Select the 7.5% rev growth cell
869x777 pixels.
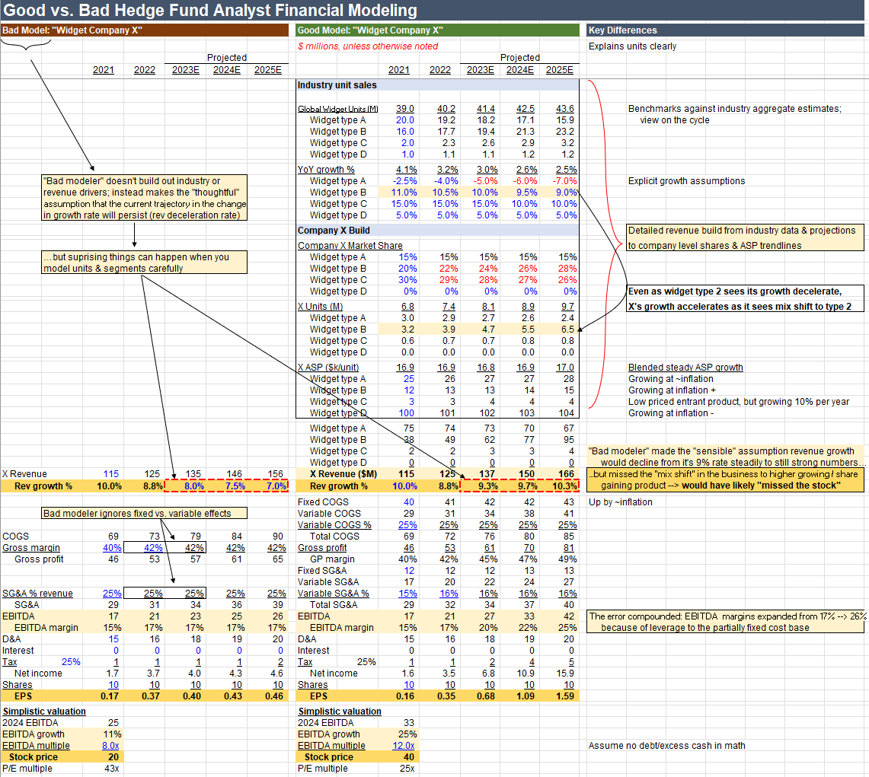point(235,486)
